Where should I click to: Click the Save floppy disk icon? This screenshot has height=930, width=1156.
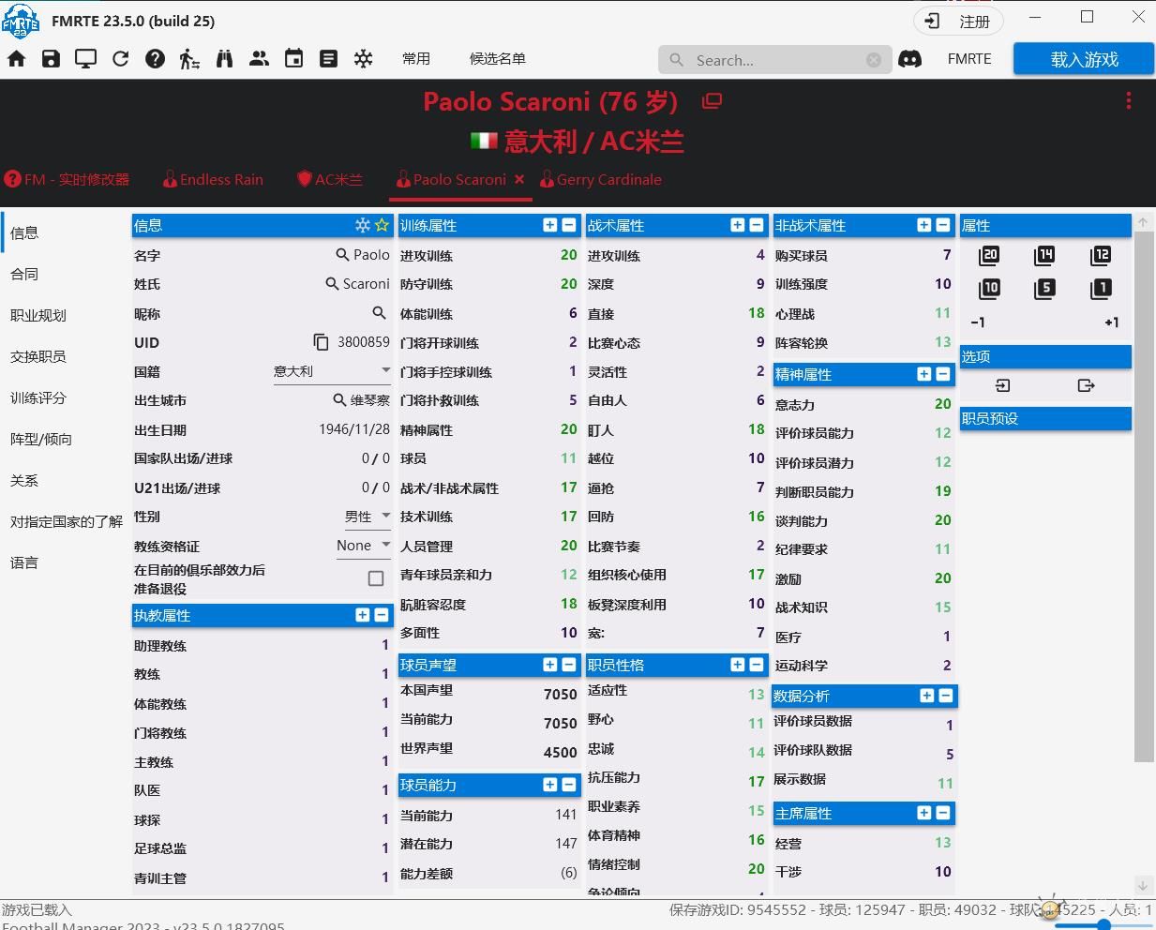(x=52, y=59)
